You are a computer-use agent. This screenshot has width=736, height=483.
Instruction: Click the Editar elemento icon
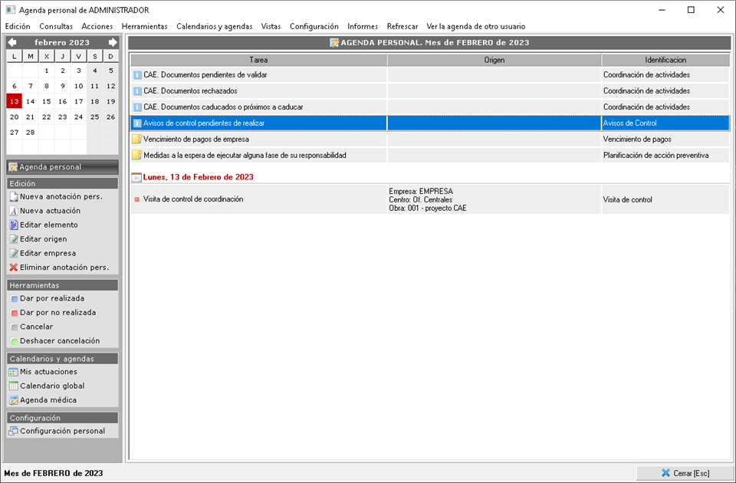[13, 225]
